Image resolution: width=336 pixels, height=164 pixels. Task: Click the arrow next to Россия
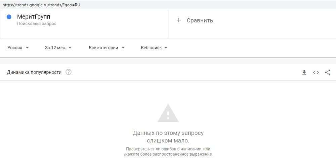[x=27, y=48]
